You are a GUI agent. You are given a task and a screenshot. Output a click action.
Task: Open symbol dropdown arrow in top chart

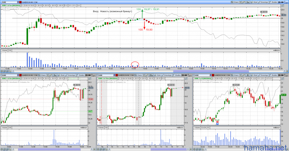17,2
